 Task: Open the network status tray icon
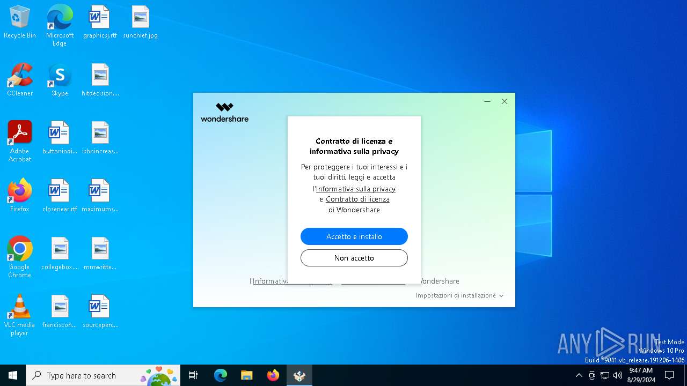tap(605, 375)
